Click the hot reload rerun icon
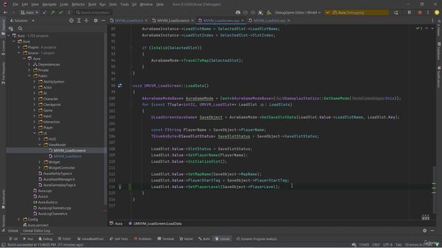This screenshot has height=248, width=442. click(x=396, y=12)
